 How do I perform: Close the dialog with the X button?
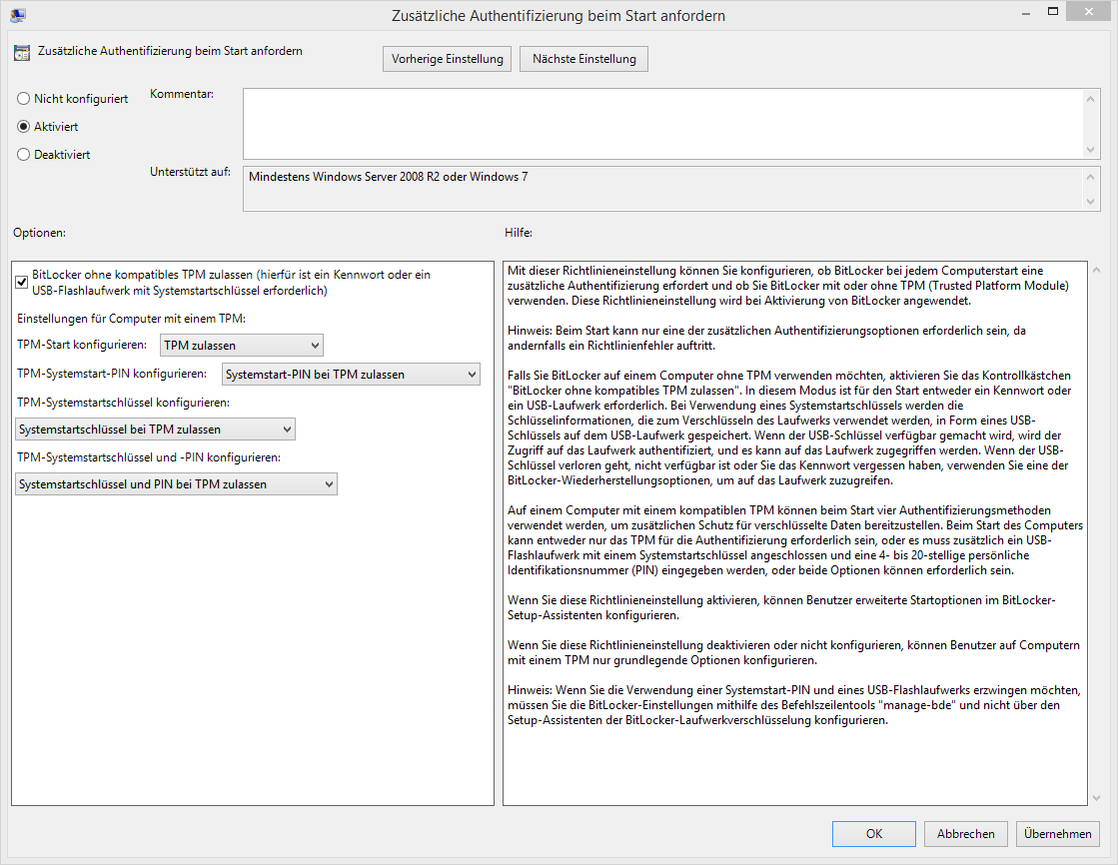point(1088,11)
